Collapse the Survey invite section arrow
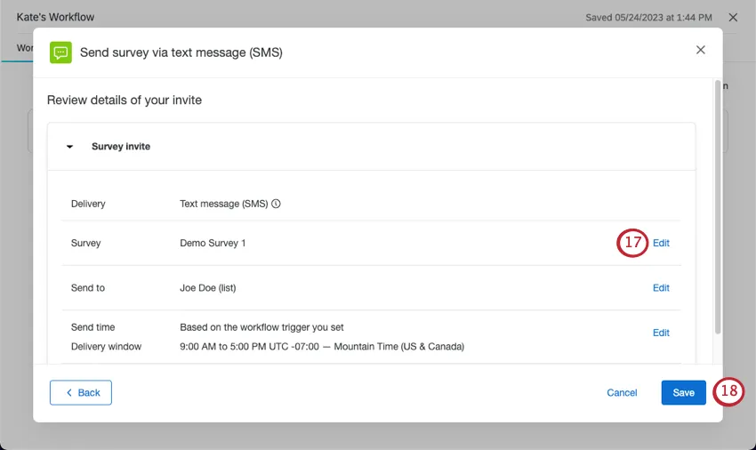The image size is (756, 450). 70,147
